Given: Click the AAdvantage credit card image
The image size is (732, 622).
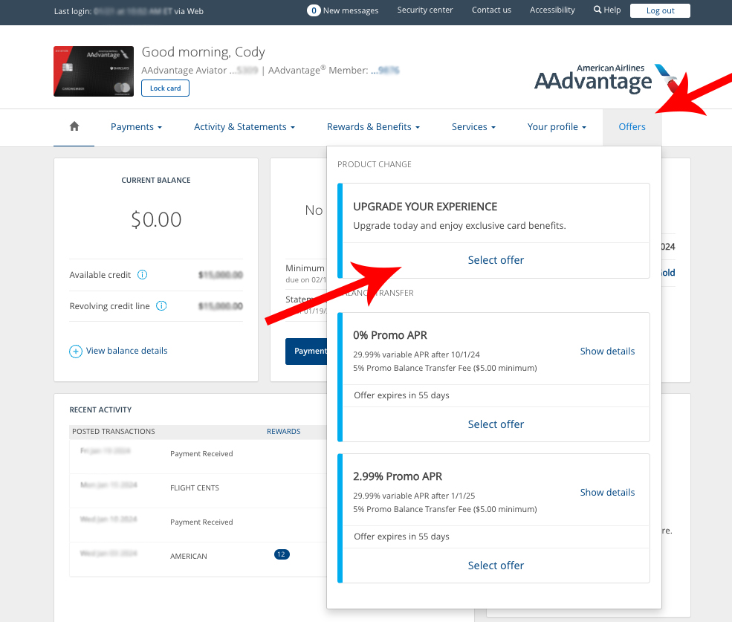Looking at the screenshot, I should point(94,71).
